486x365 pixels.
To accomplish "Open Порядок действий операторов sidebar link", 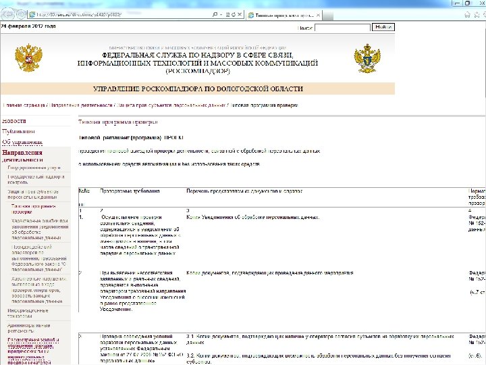I will pos(39,258).
